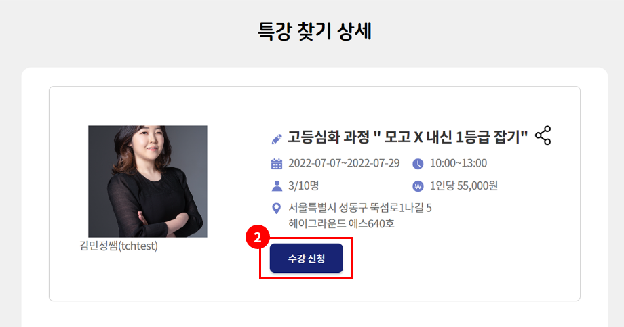Screen dimensions: 624x327
Task: Click the person icon next to 3/10명
Action: tap(277, 186)
